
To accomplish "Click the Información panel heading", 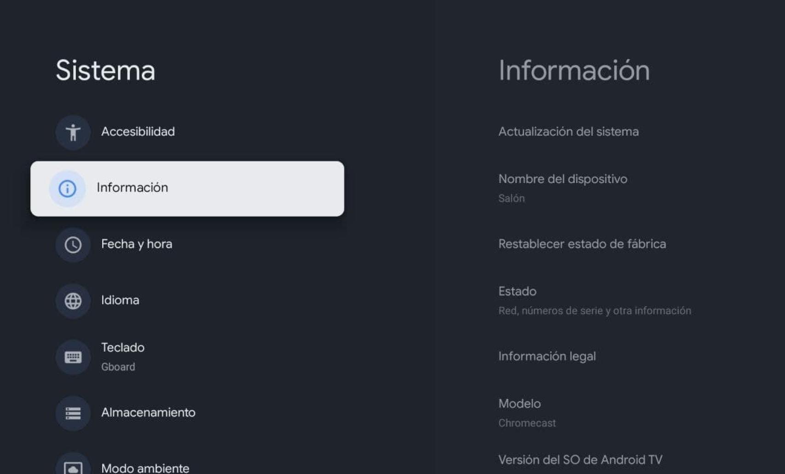I will (x=574, y=70).
